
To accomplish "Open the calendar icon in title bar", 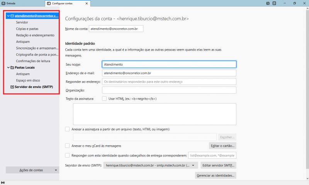I will (268, 3).
